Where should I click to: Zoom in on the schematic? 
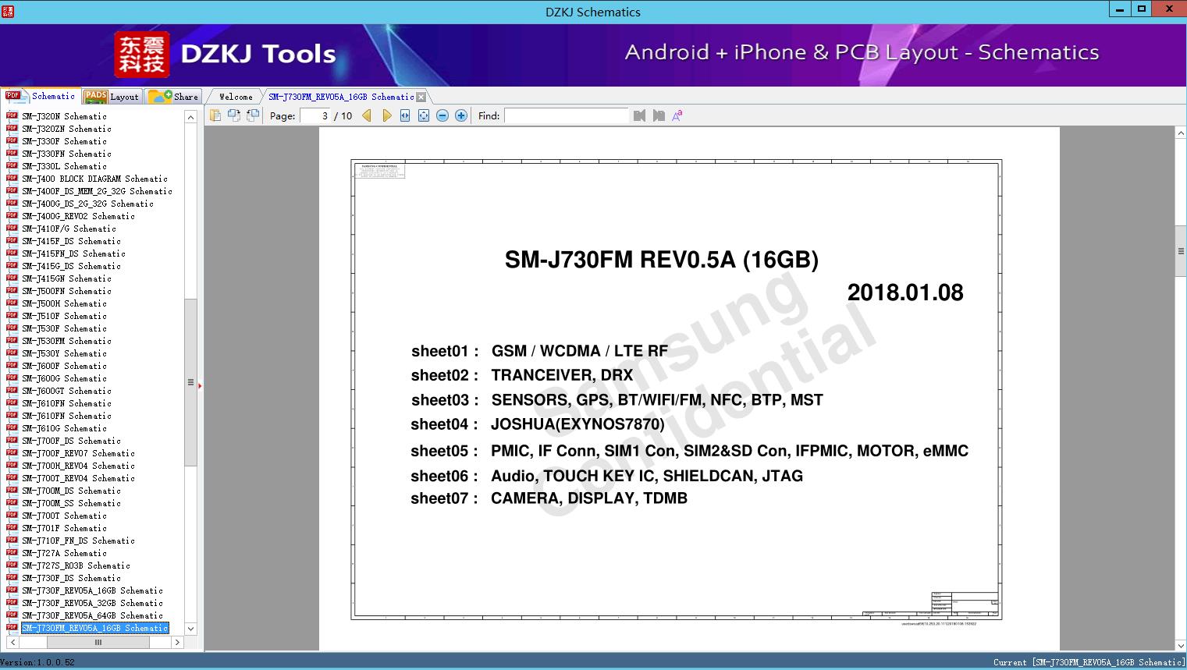point(461,115)
